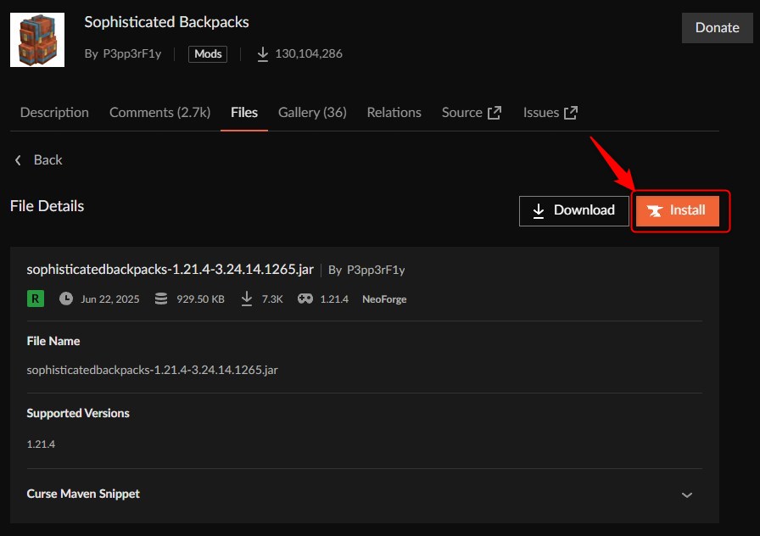
Task: Click the 130,104,286 total downloads count
Action: pos(309,53)
